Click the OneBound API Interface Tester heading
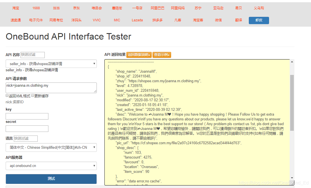The height and width of the screenshot is (188, 311). point(68,36)
